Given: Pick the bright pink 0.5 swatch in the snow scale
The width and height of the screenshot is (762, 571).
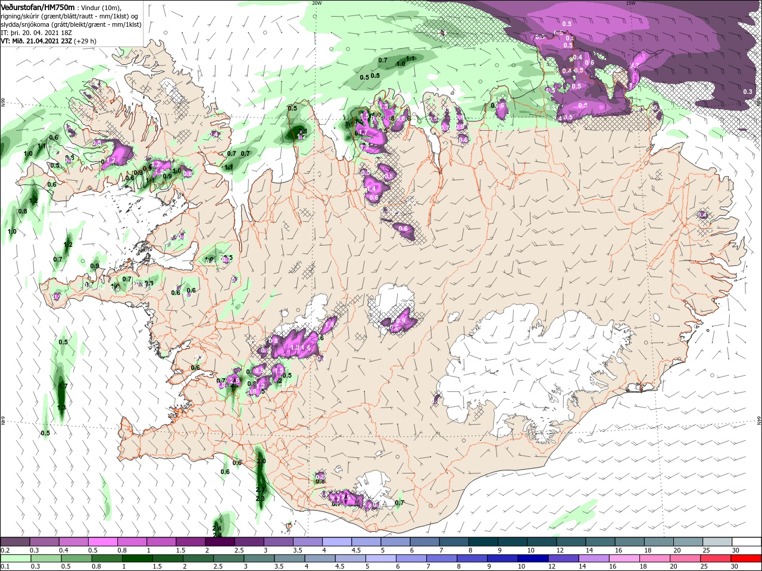Looking at the screenshot, I should pyautogui.click(x=102, y=542).
